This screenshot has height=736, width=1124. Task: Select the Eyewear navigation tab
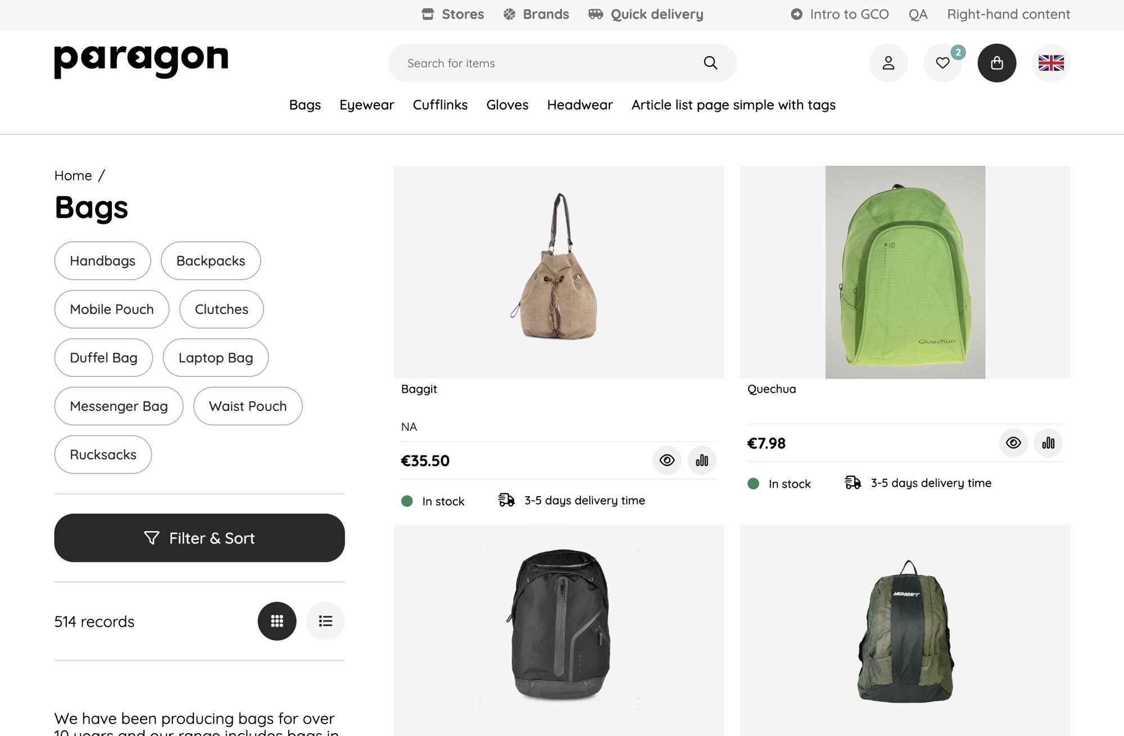point(366,105)
